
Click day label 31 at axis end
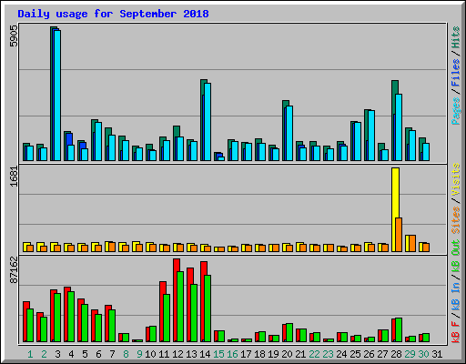coord(437,354)
